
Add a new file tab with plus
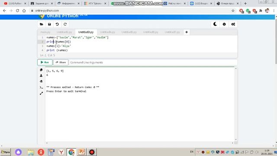click(x=187, y=32)
